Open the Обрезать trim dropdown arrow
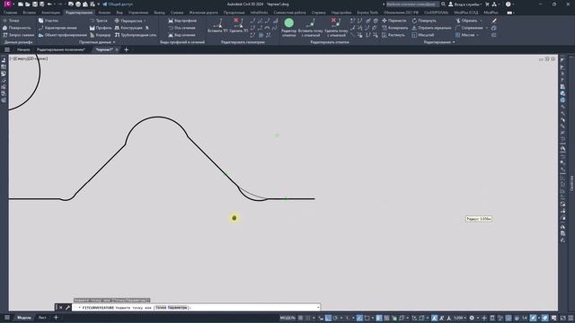 [482, 21]
